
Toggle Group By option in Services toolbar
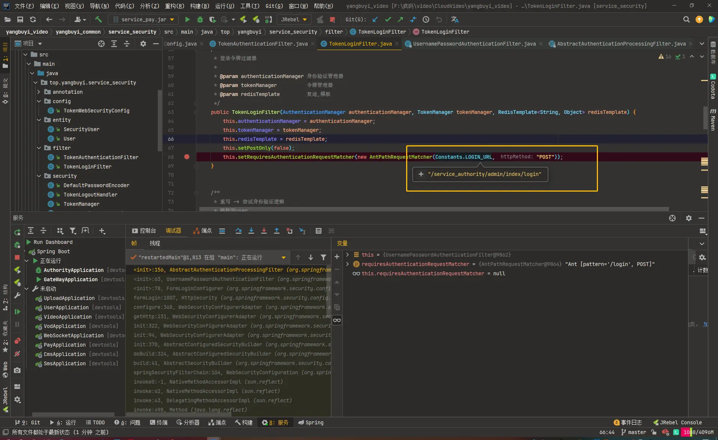(x=60, y=231)
